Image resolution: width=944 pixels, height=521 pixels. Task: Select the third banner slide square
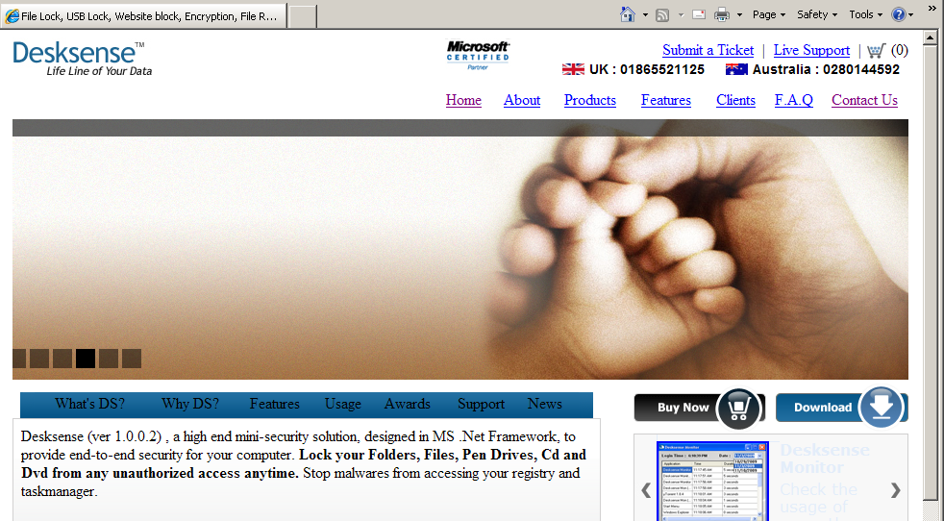pyautogui.click(x=62, y=359)
